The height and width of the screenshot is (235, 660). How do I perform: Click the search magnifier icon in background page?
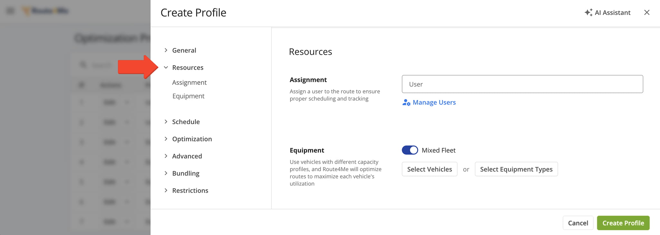coord(83,65)
